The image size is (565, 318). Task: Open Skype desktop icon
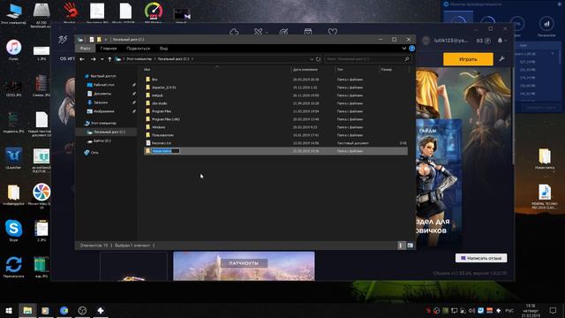point(13,231)
